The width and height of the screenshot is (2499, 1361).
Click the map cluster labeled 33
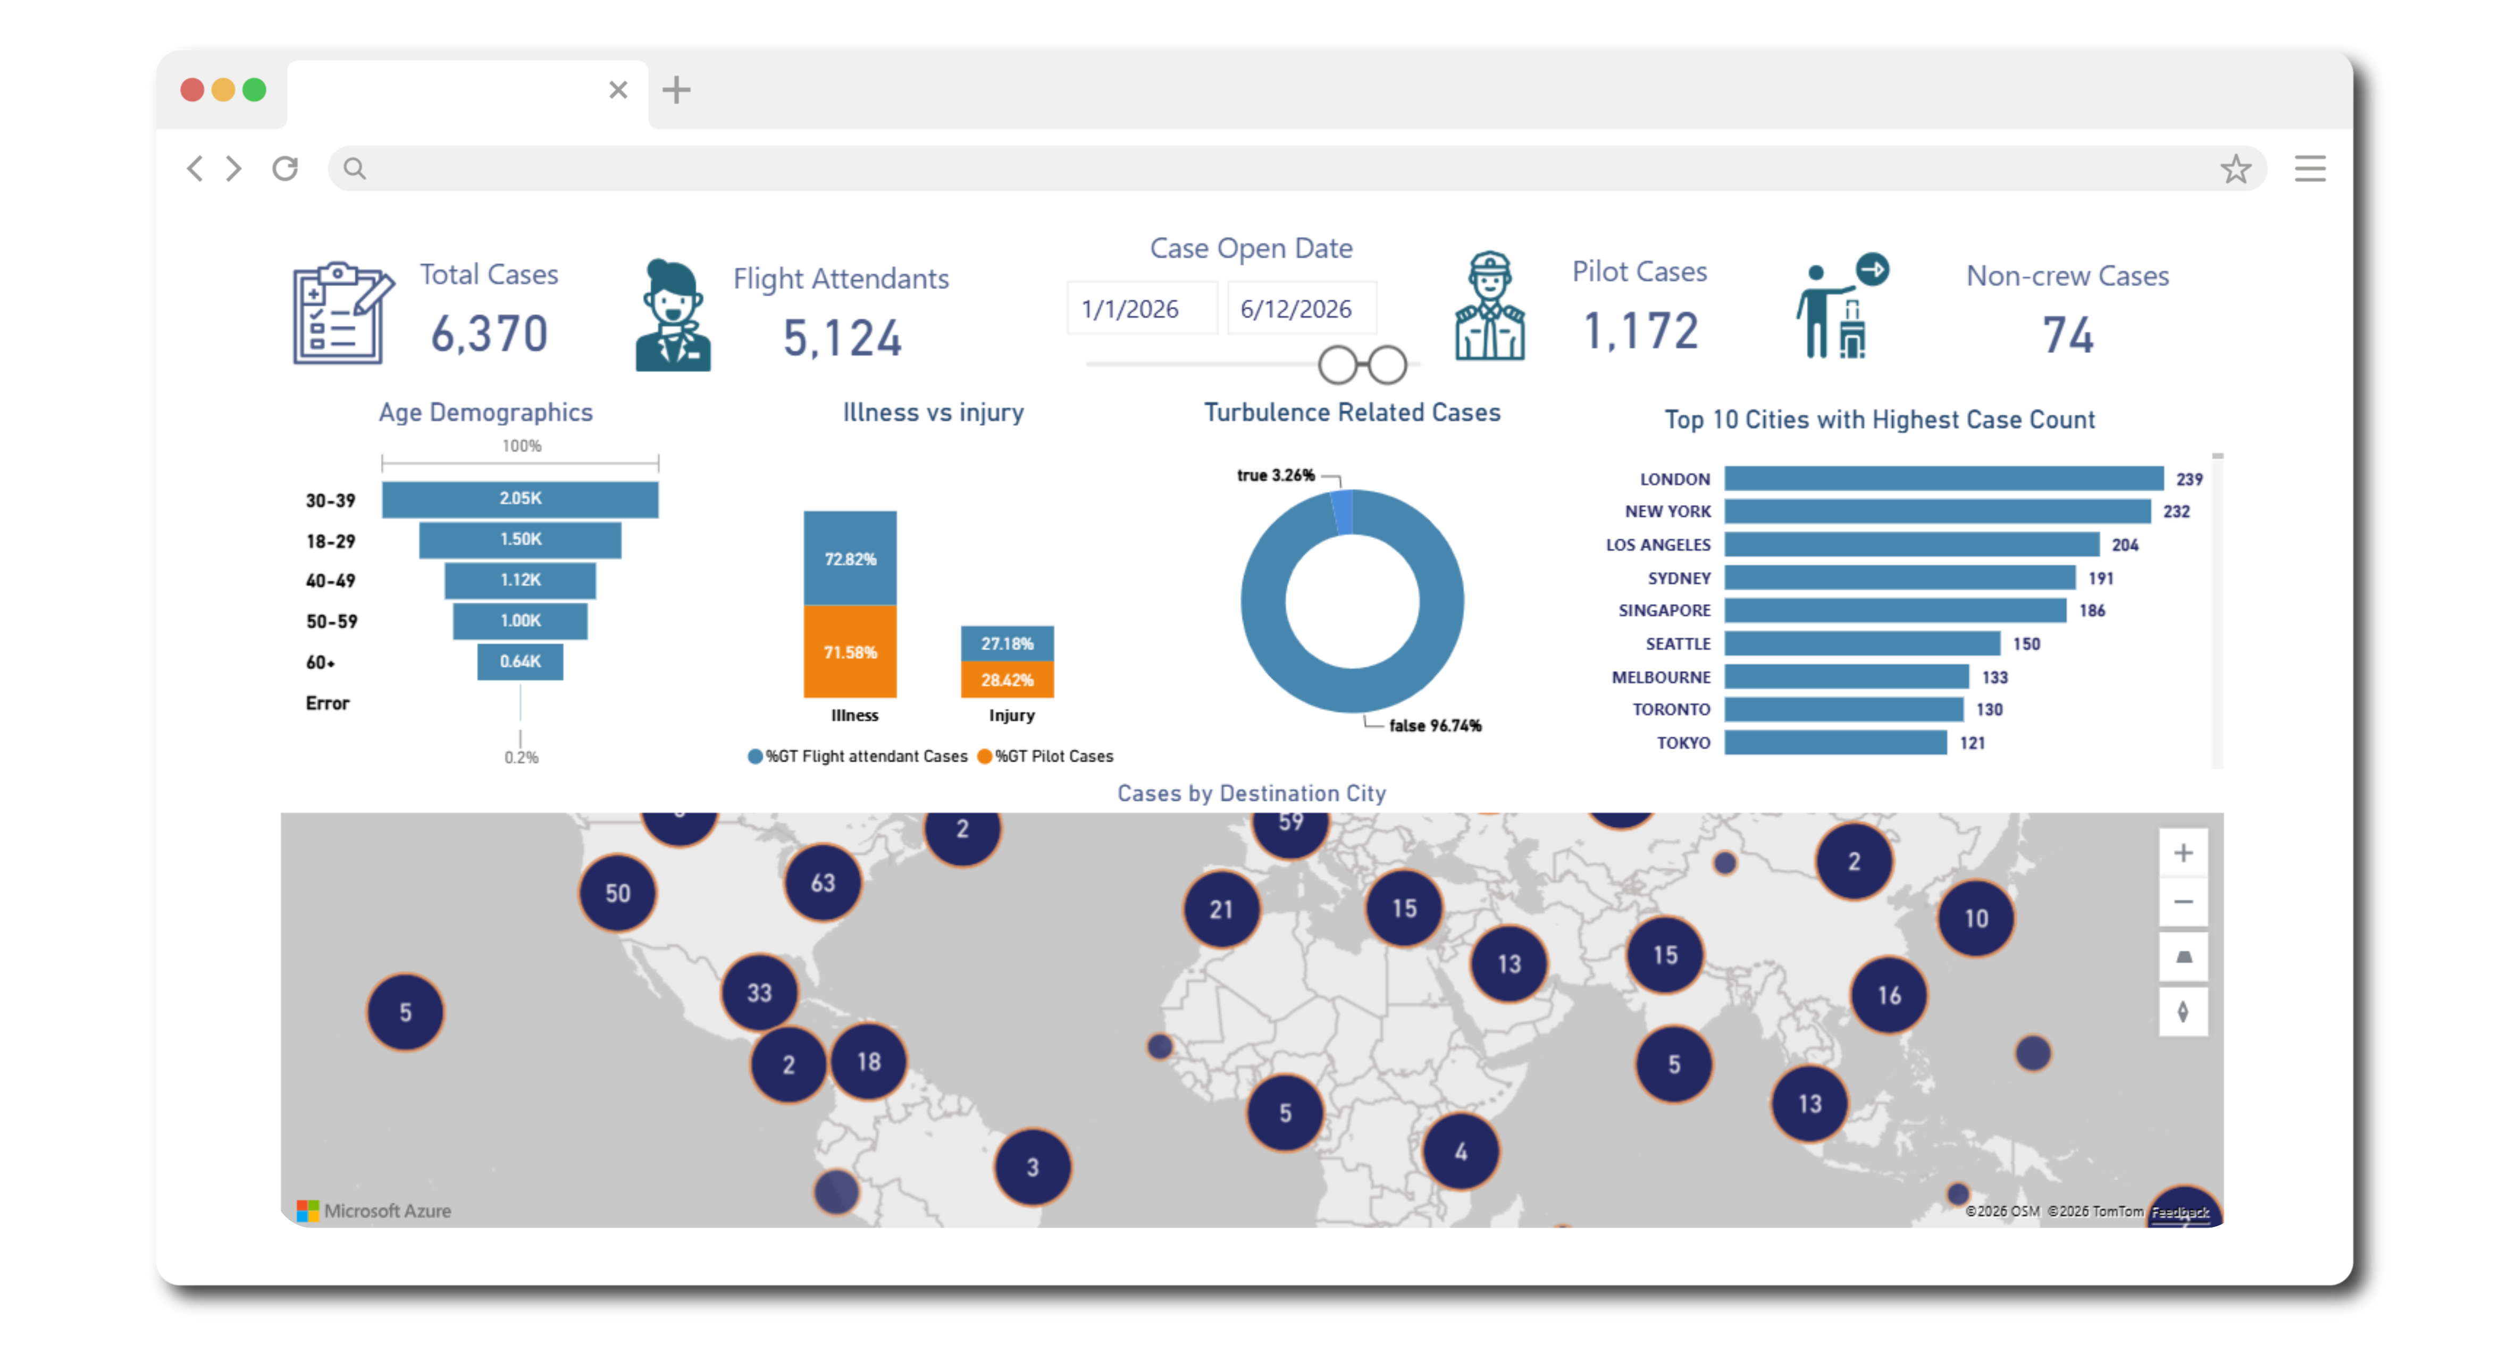pyautogui.click(x=760, y=993)
